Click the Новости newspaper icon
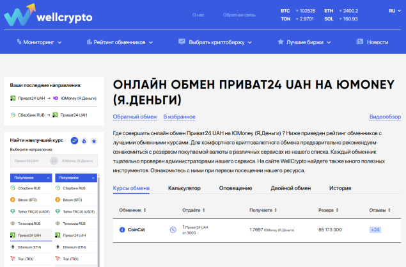 (360, 42)
